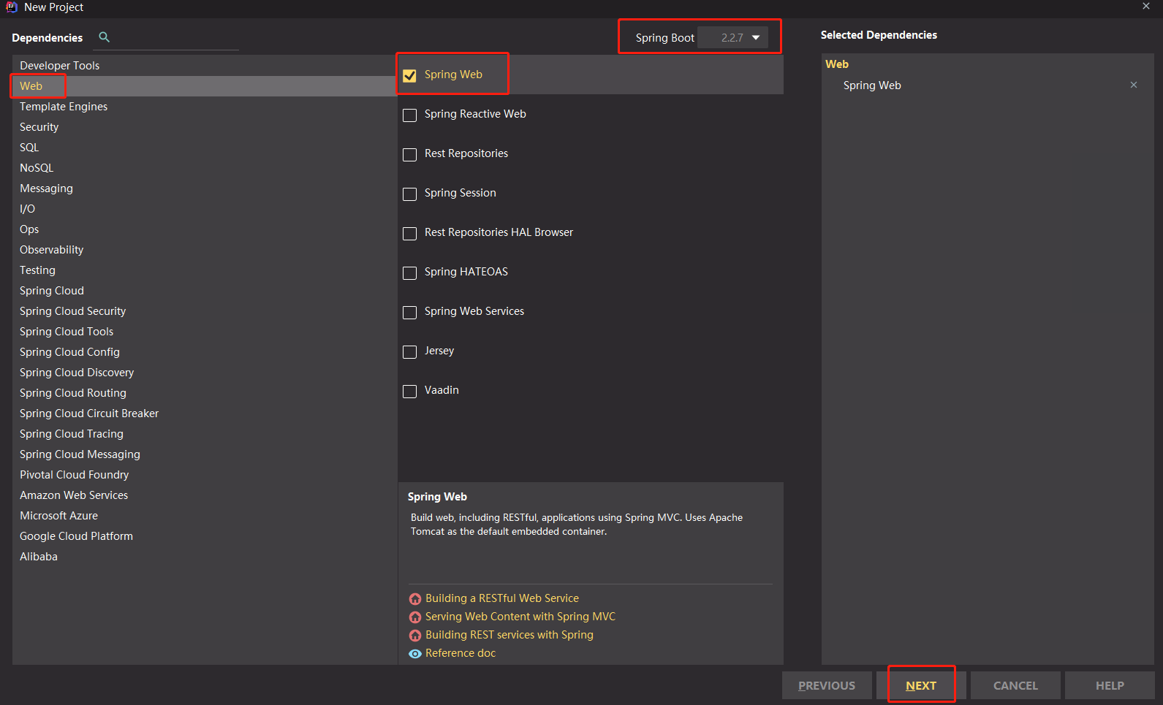Choose Google Cloud Platform category
Screen dimensions: 1163x705
(205, 536)
